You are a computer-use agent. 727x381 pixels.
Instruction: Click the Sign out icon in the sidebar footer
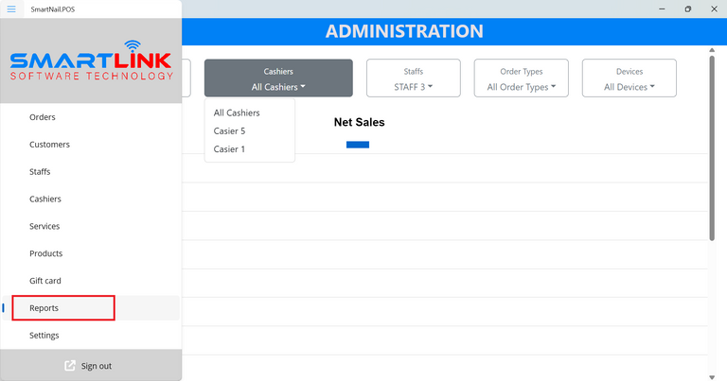(x=70, y=366)
